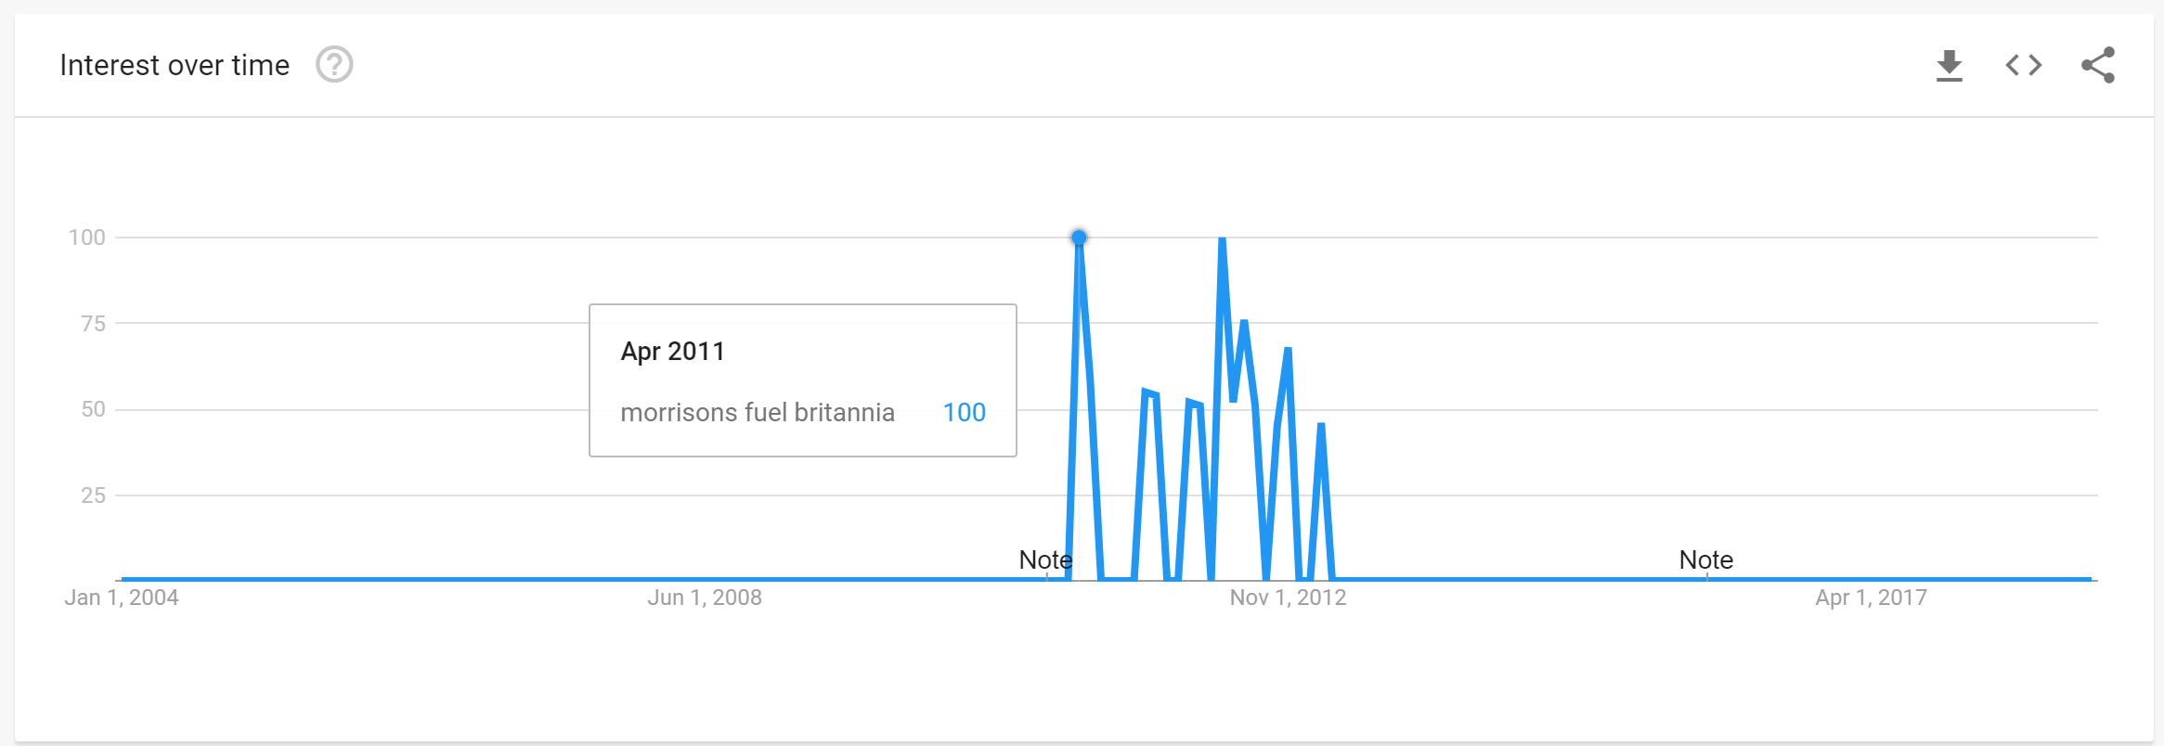The width and height of the screenshot is (2164, 746).
Task: Select the Nov 1, 2012 axis label
Action: (1289, 598)
